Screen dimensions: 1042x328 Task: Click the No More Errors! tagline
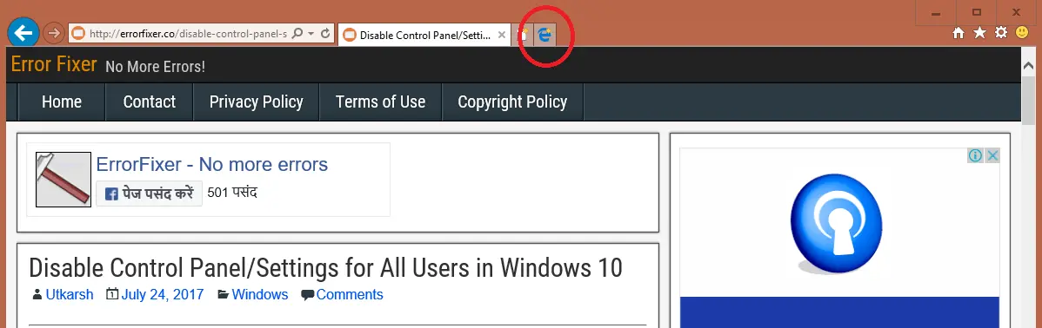156,67
